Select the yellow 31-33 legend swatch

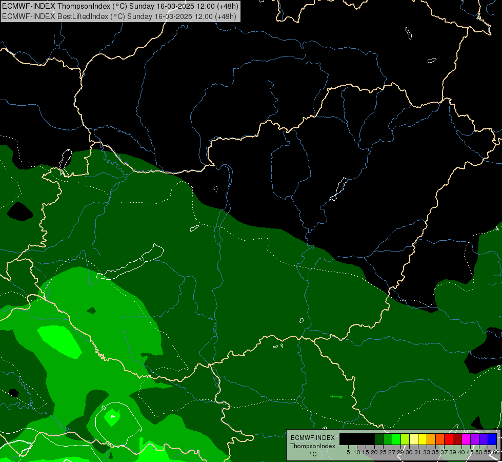tap(423, 439)
